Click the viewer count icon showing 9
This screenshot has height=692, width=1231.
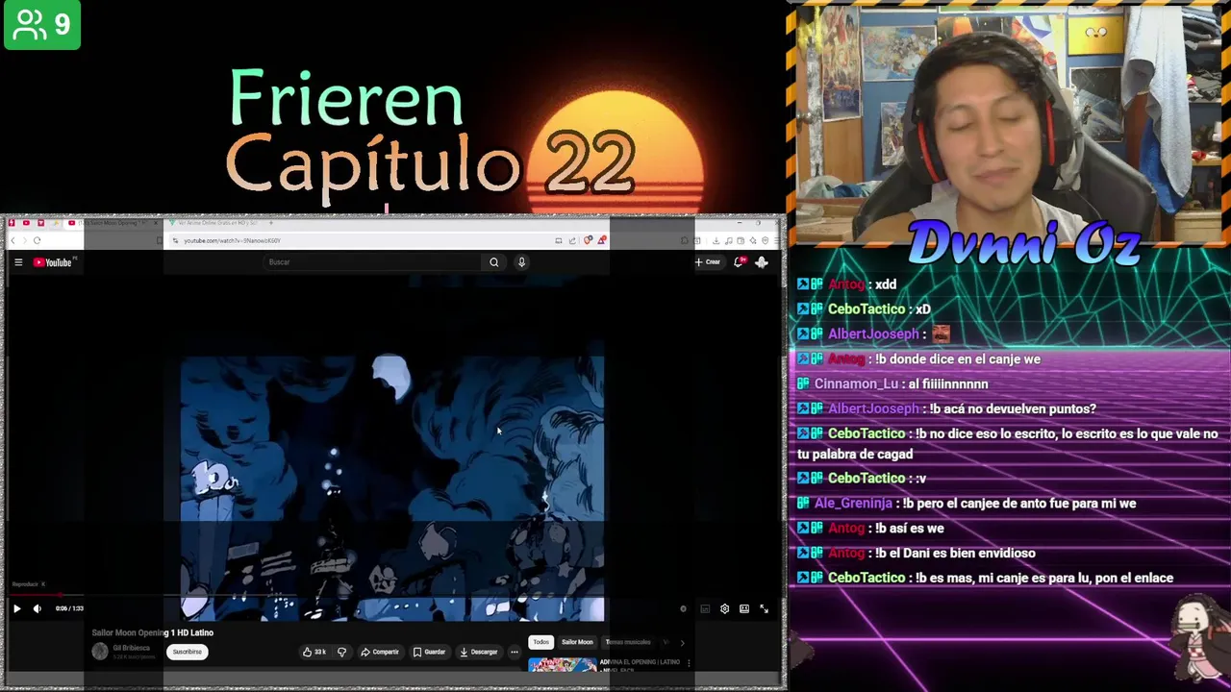(42, 24)
